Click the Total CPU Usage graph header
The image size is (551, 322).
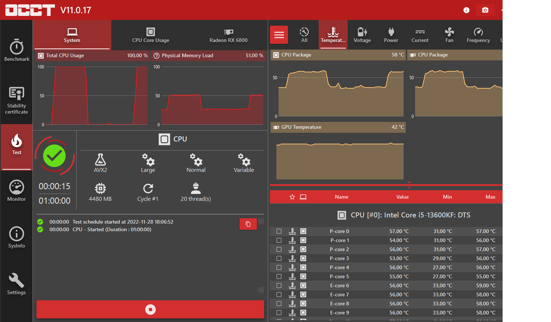coord(93,55)
